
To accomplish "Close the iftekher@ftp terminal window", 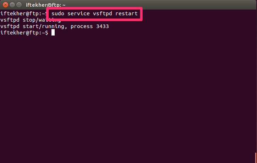I will coord(5,5).
